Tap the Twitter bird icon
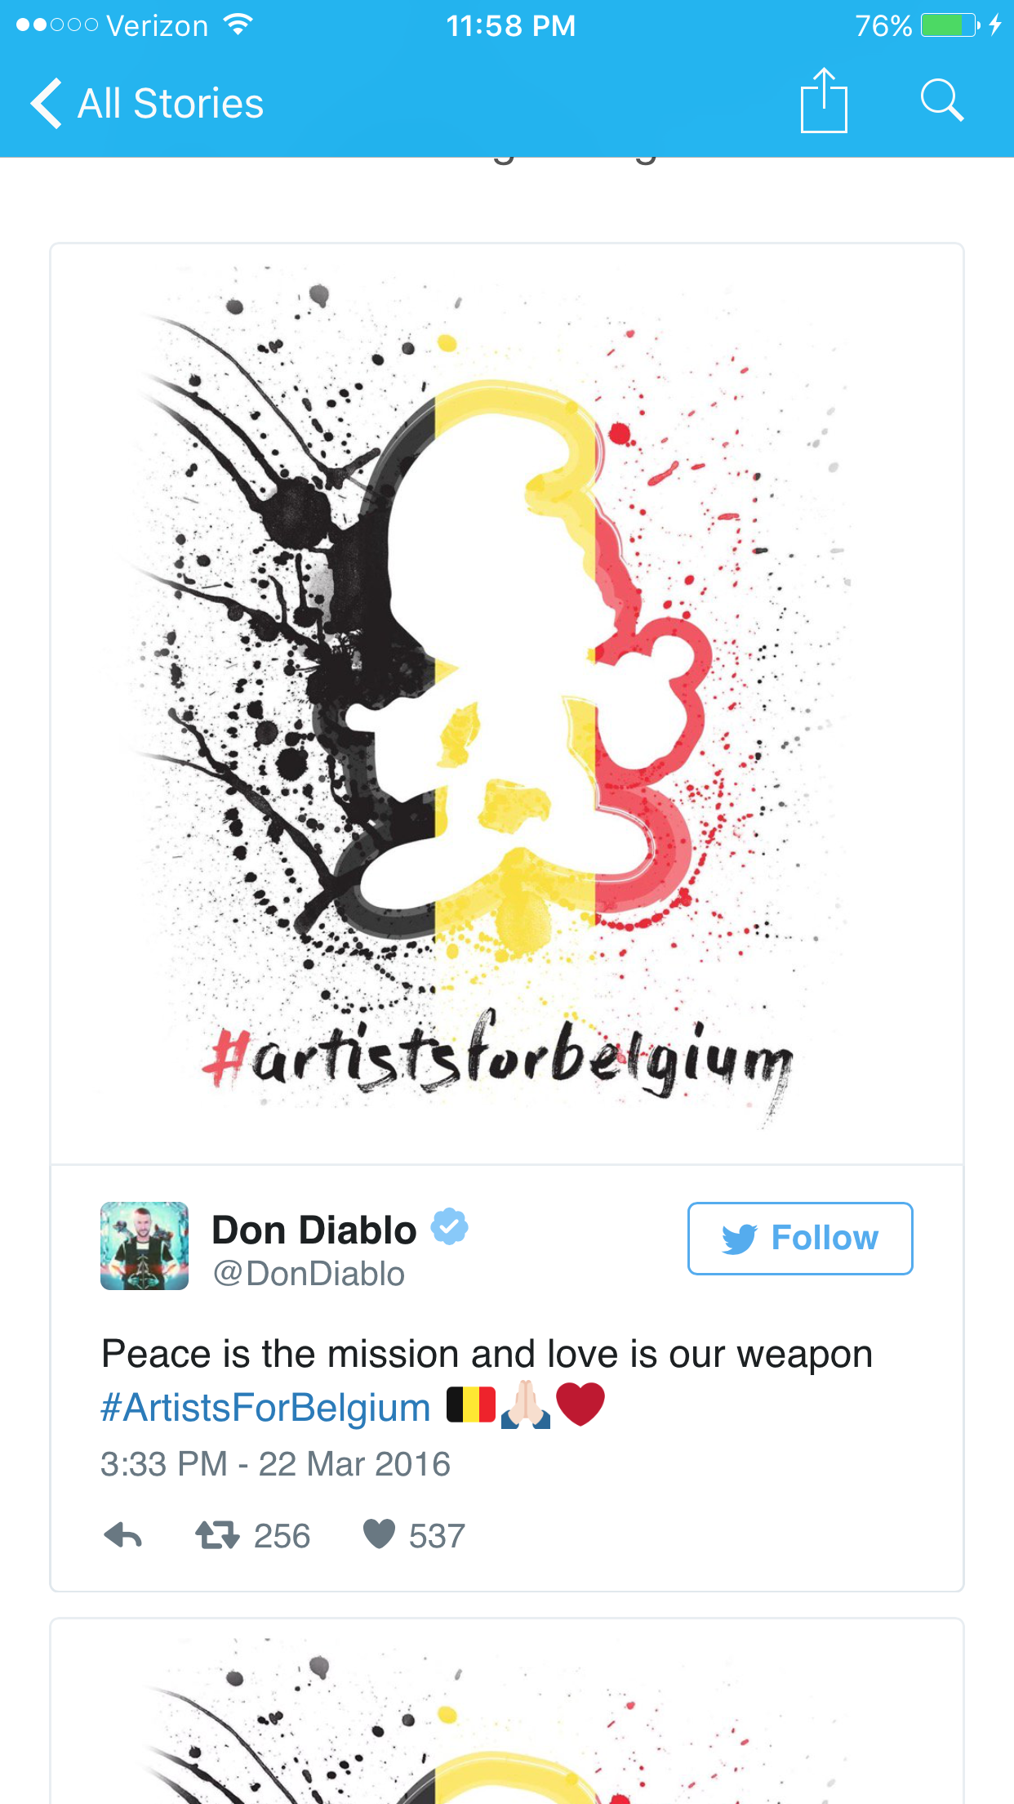The height and width of the screenshot is (1804, 1014). [740, 1239]
